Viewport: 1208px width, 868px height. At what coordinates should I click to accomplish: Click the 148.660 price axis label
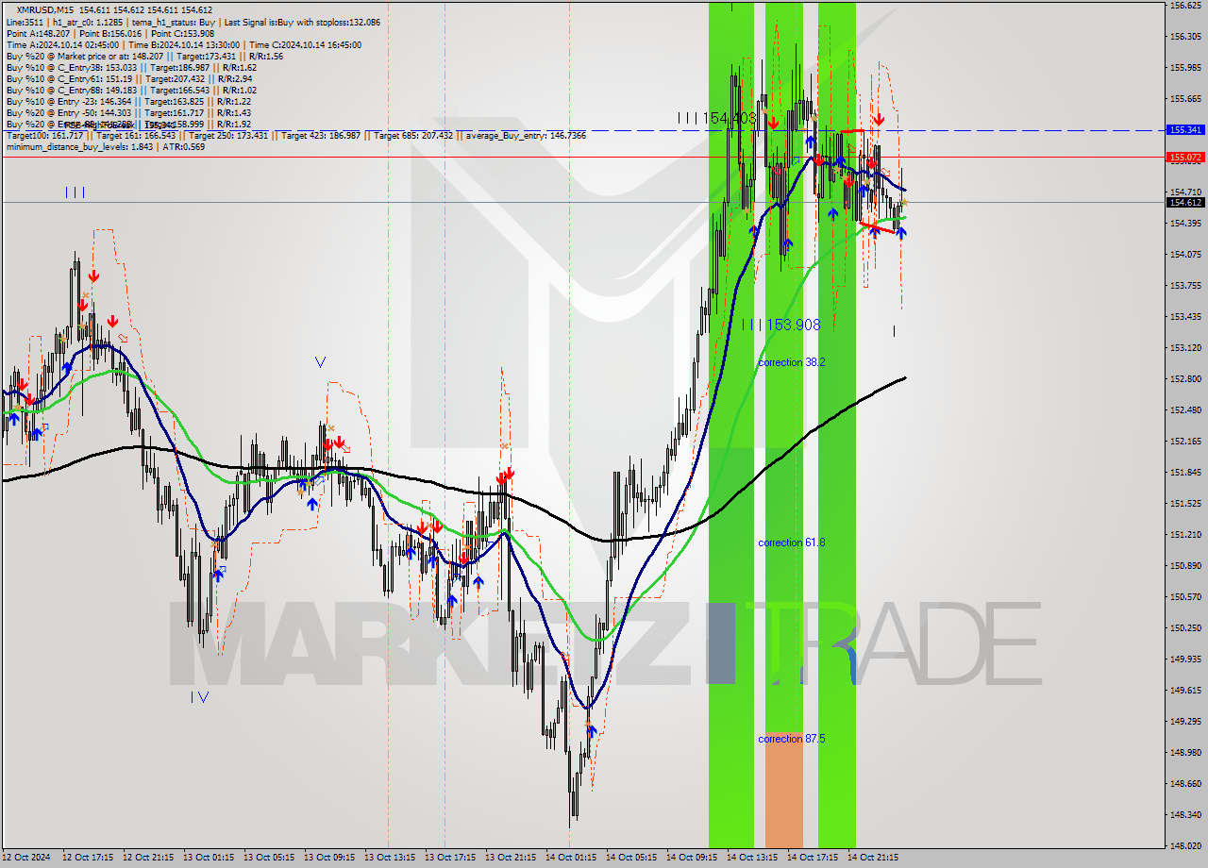click(x=1185, y=784)
